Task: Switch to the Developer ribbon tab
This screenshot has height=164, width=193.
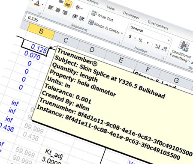Action: tap(131, 15)
